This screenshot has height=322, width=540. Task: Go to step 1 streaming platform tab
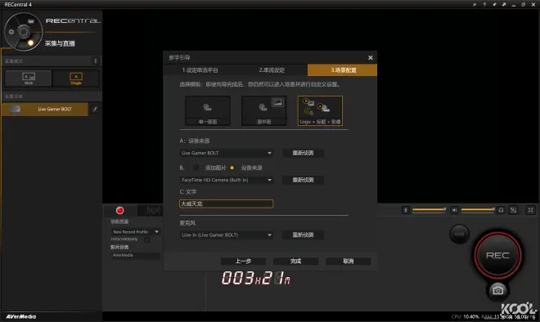(x=200, y=69)
